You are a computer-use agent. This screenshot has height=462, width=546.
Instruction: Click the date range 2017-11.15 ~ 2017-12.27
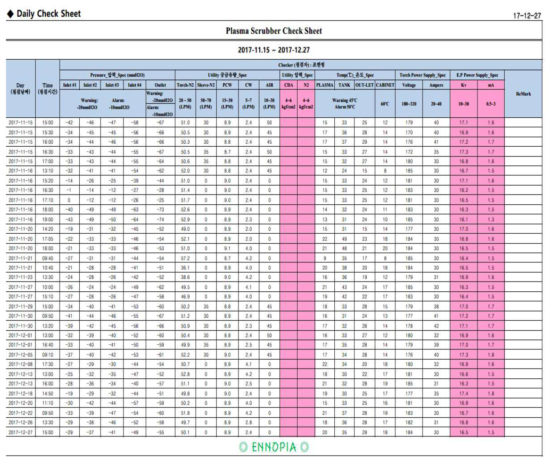pyautogui.click(x=274, y=50)
